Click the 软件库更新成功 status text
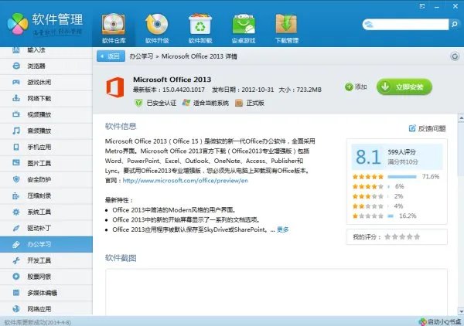This screenshot has height=326, width=464. (38, 322)
